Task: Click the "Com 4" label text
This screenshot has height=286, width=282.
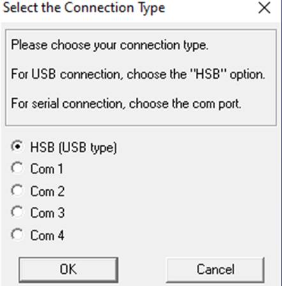Action: coord(47,235)
